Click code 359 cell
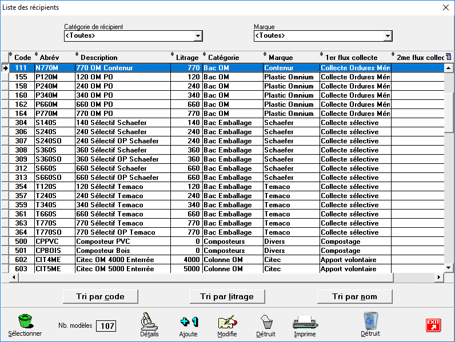Image resolution: width=455 pixels, height=342 pixels. click(21, 205)
